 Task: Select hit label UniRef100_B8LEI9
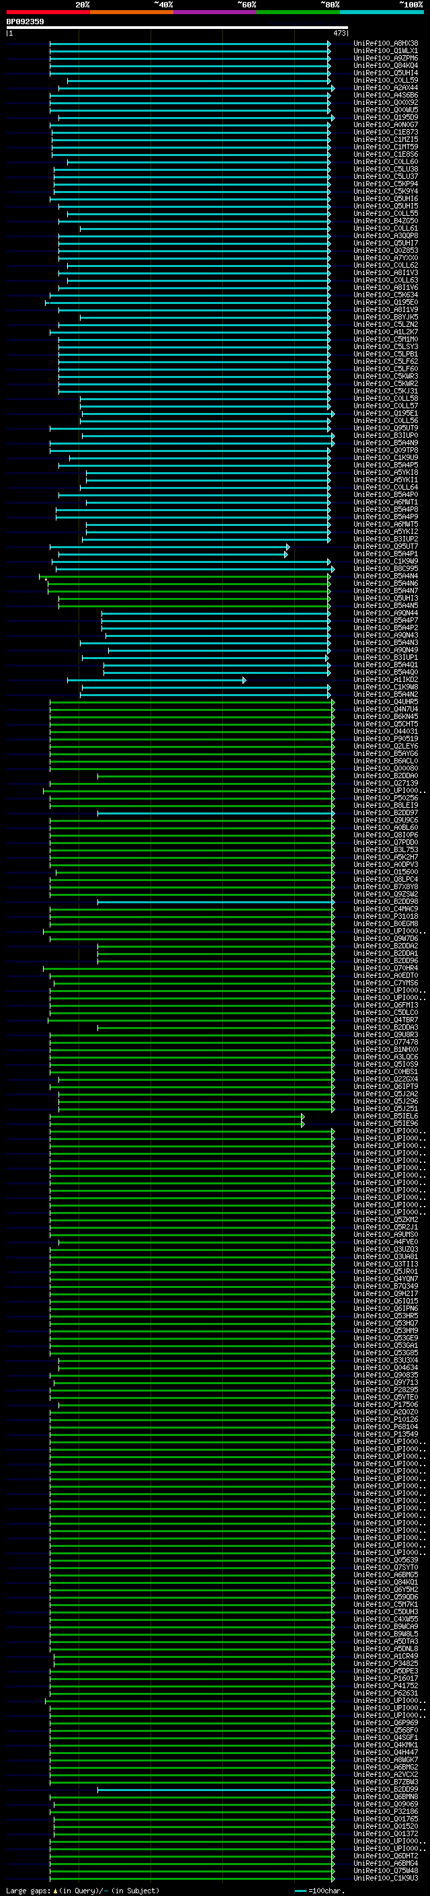(386, 806)
